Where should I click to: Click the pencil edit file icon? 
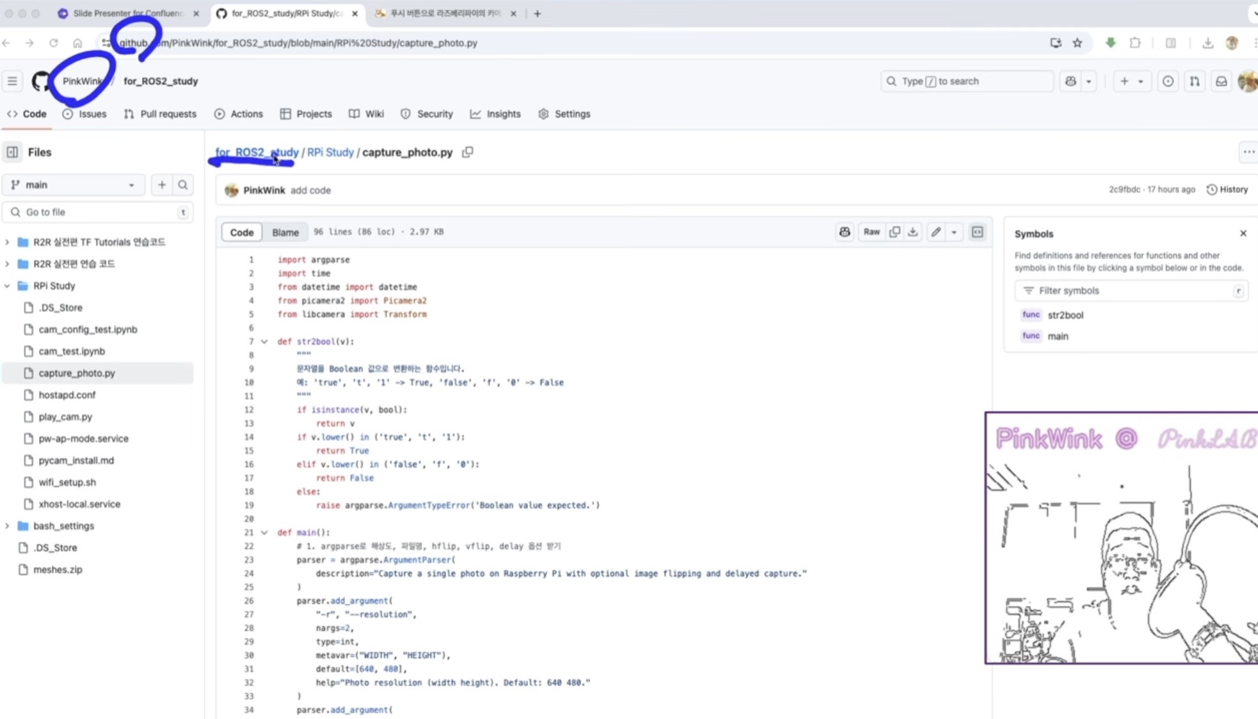(936, 232)
